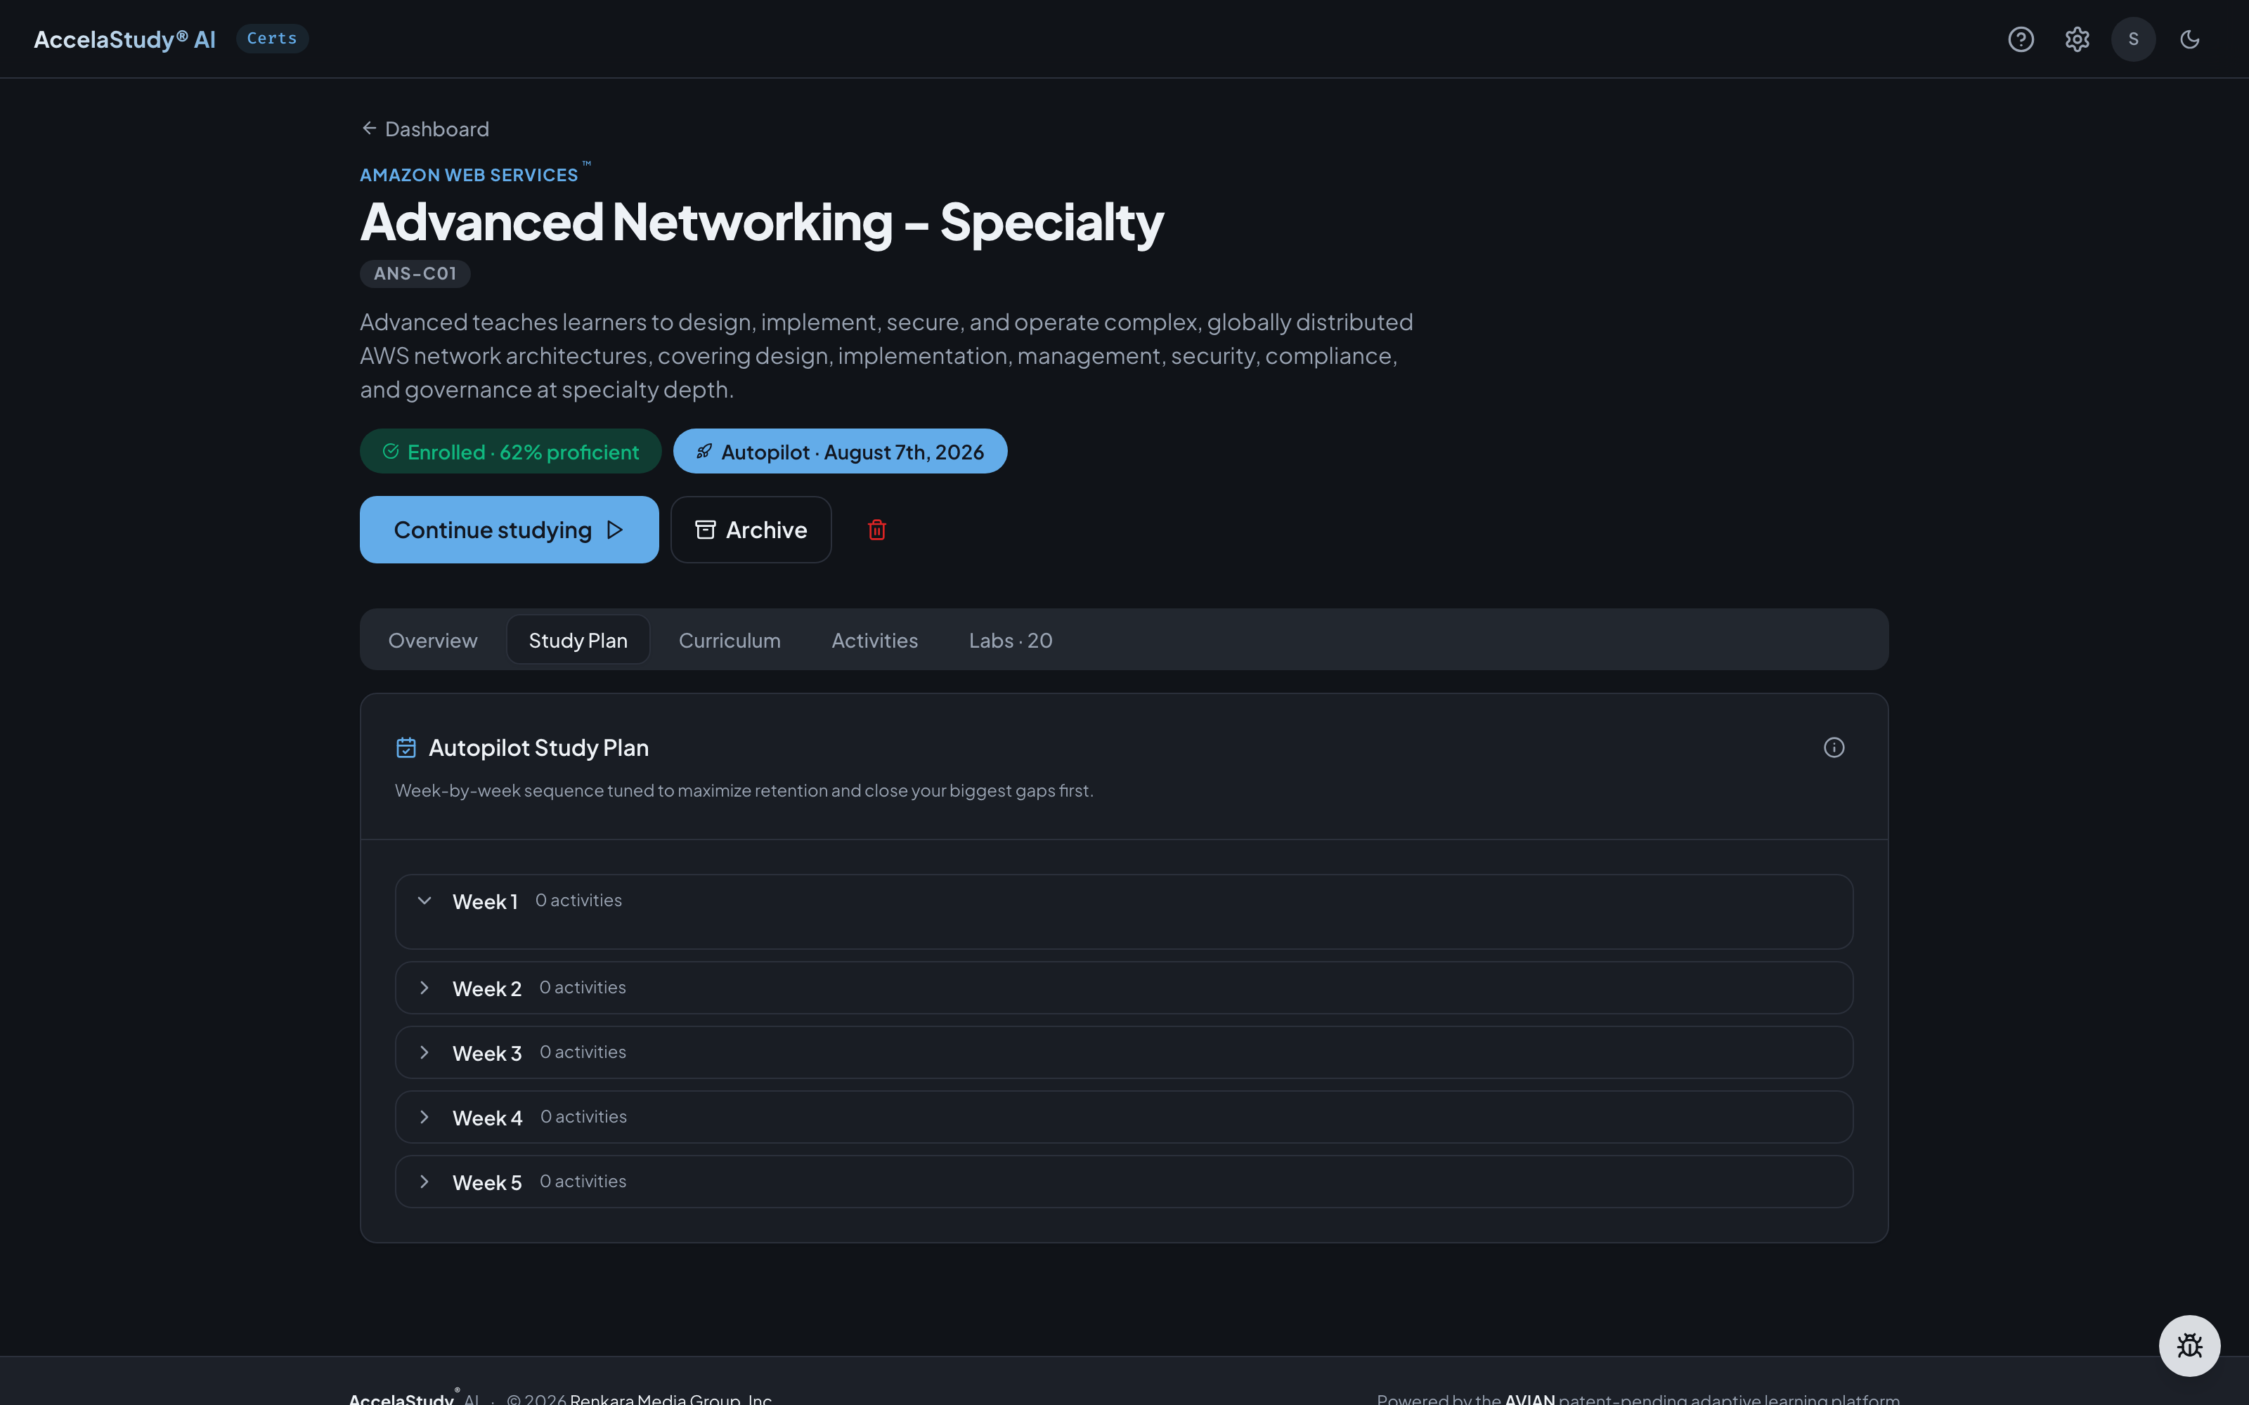
Task: Click the AccelaStudy AI logo
Action: 124,39
